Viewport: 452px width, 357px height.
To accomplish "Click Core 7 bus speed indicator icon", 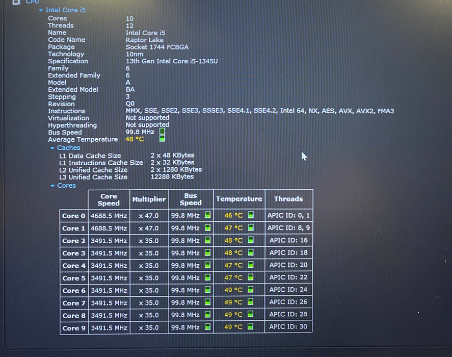I will pyautogui.click(x=207, y=302).
